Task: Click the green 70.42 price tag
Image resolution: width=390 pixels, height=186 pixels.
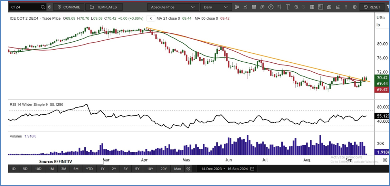Action: coord(382,77)
